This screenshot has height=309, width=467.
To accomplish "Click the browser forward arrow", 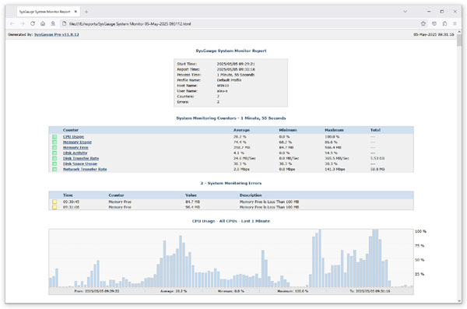I will pyautogui.click(x=23, y=23).
